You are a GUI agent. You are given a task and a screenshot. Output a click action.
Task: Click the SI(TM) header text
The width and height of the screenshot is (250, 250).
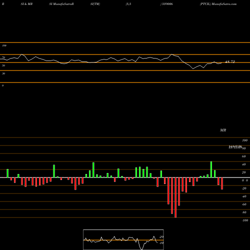tap(95, 4)
